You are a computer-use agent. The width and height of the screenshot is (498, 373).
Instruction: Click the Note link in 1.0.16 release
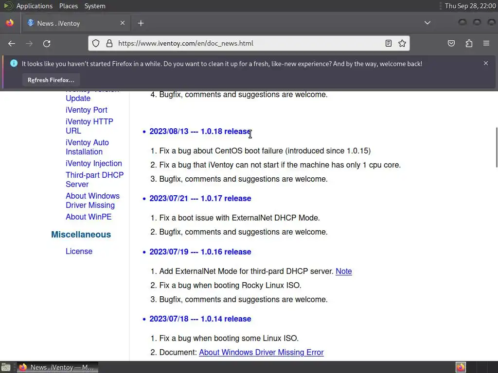[344, 271]
